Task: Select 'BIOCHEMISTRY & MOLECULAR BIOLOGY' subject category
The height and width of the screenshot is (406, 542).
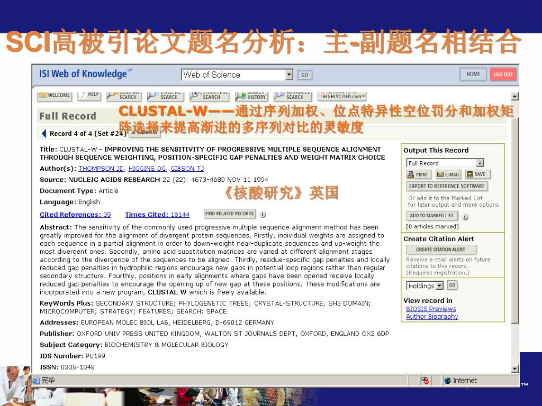Action: point(167,345)
